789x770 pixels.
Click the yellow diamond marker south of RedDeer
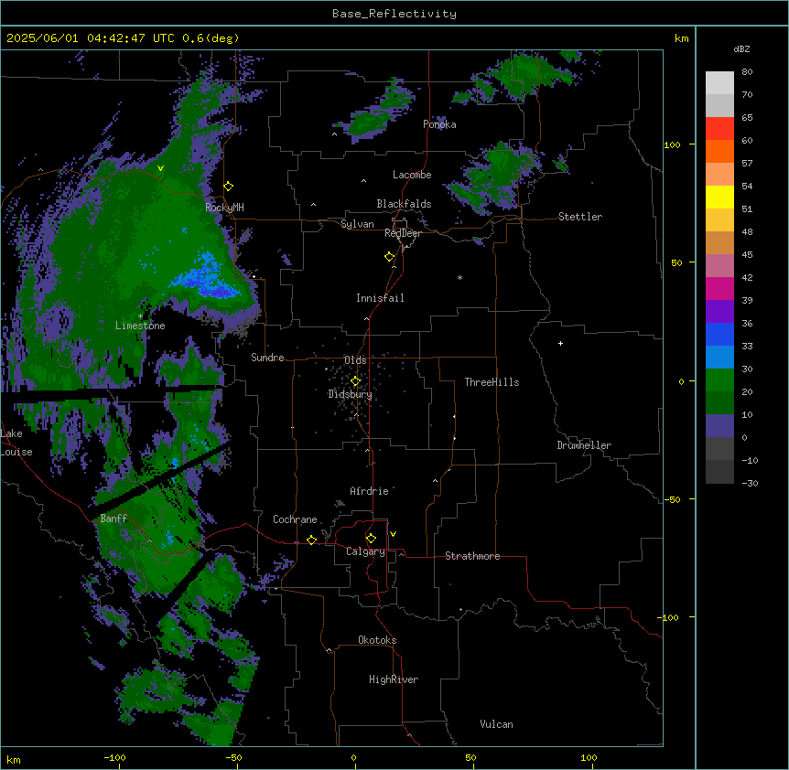[390, 257]
